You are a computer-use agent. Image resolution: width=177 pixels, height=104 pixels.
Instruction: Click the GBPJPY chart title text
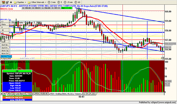[x=54, y=6]
